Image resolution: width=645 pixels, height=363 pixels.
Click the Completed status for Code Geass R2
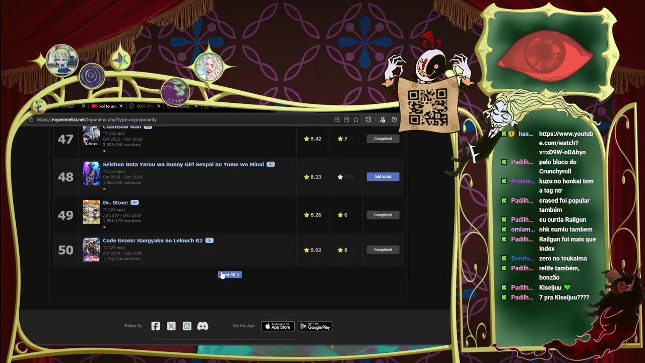(383, 250)
